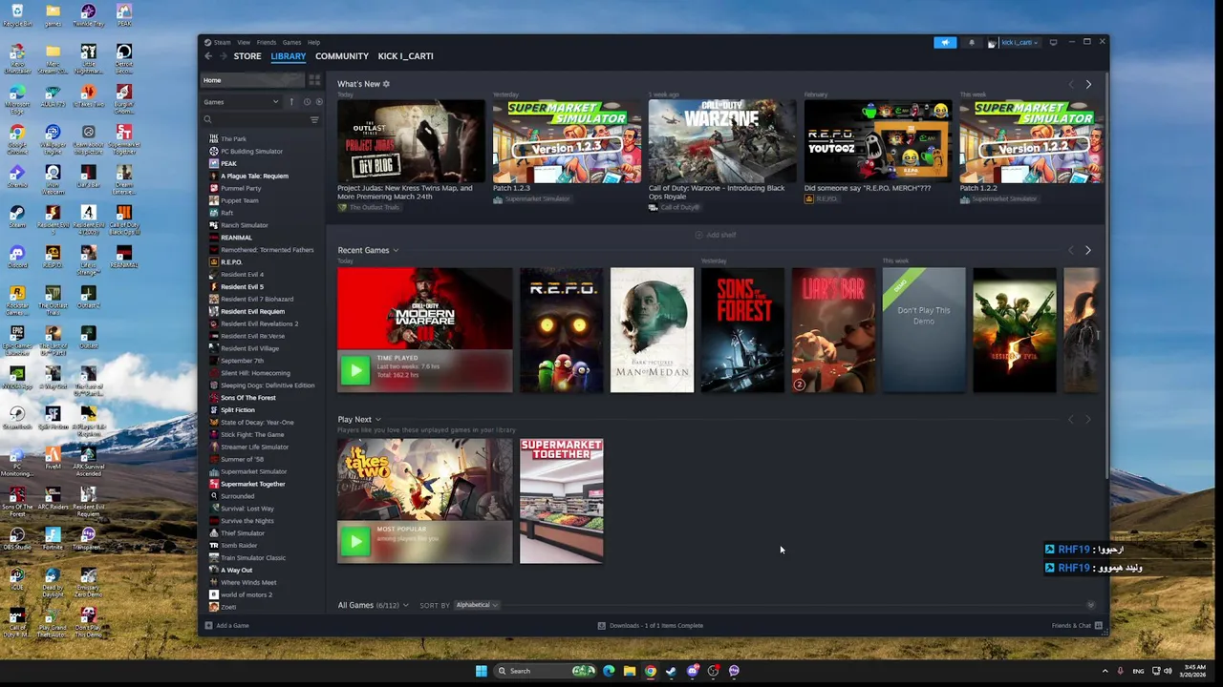Open the Friends menu

click(x=267, y=42)
